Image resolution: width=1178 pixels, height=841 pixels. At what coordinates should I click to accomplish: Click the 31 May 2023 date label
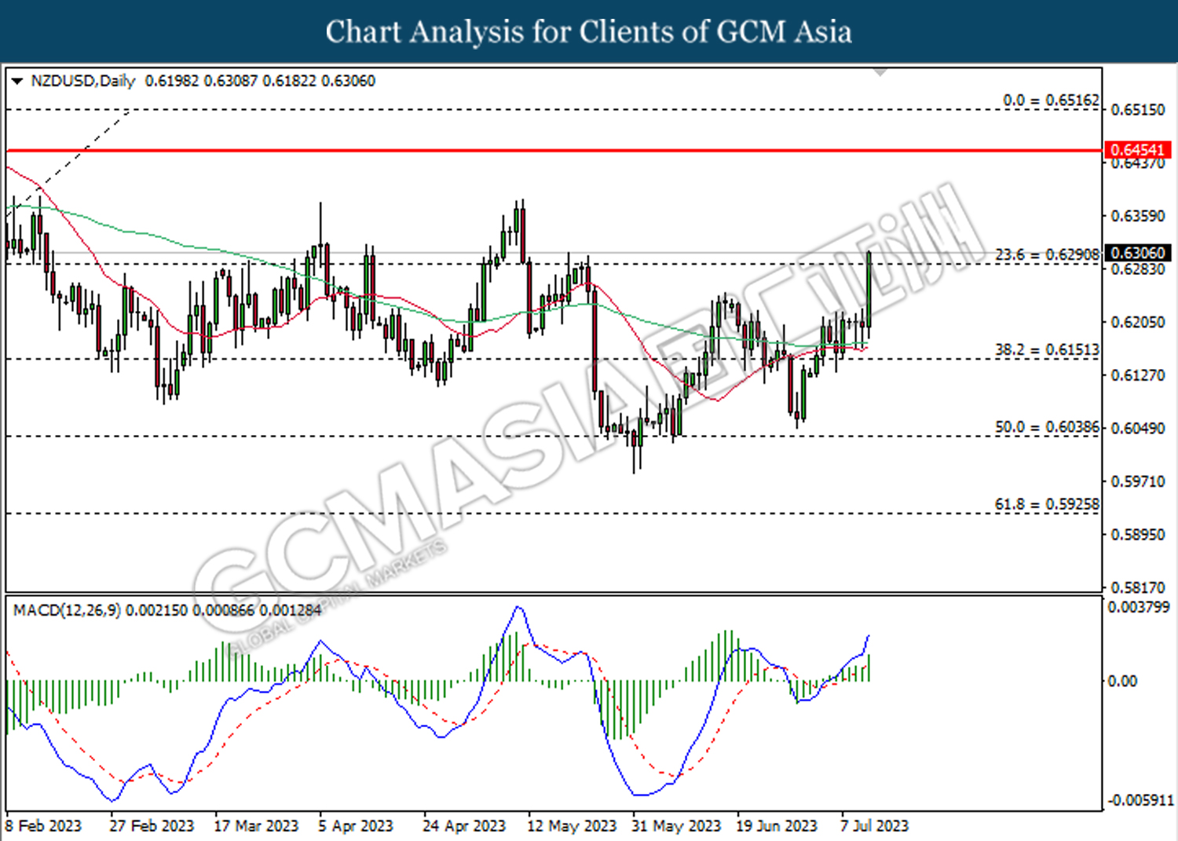tap(676, 826)
